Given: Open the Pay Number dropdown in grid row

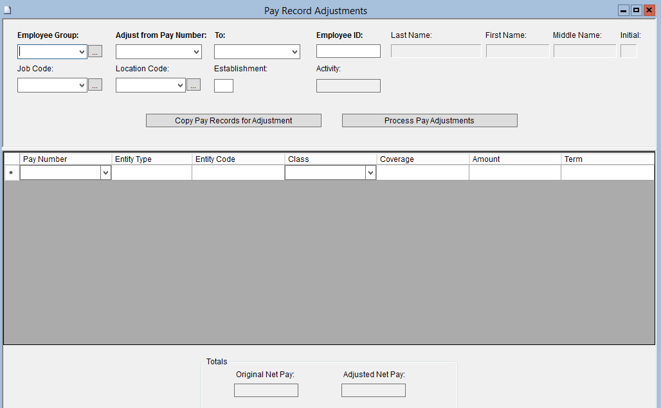Looking at the screenshot, I should tap(105, 173).
